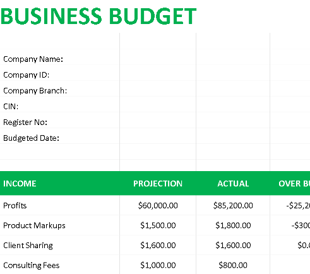
Task: Click Client Sharing over-budget value $0.0
Action: [304, 246]
